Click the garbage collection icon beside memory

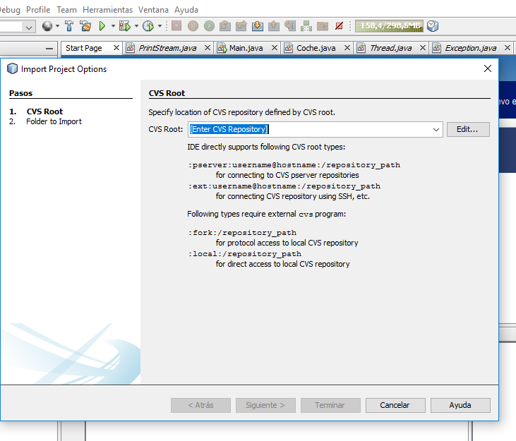433,26
